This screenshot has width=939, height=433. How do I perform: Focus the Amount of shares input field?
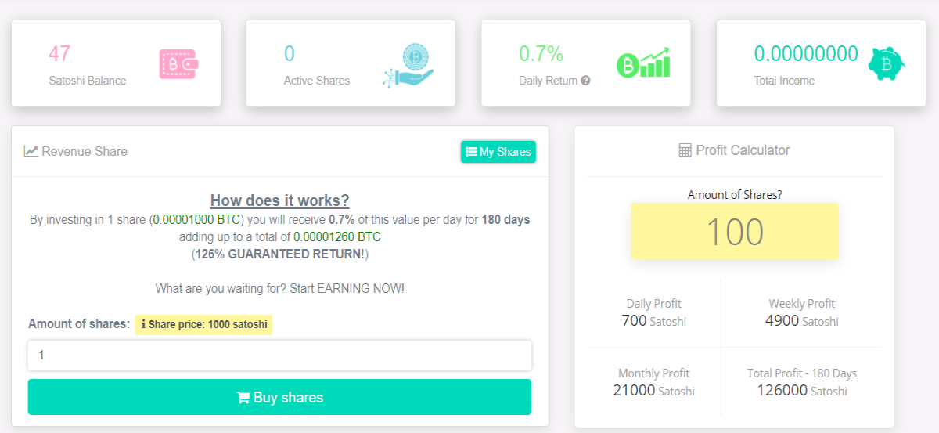279,355
